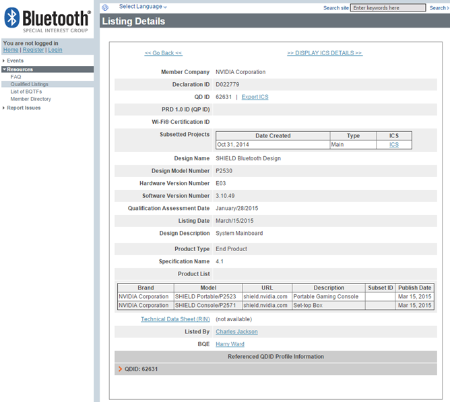The image size is (450, 402).
Task: Click the Referenced QDID Profile Information header
Action: 276,357
